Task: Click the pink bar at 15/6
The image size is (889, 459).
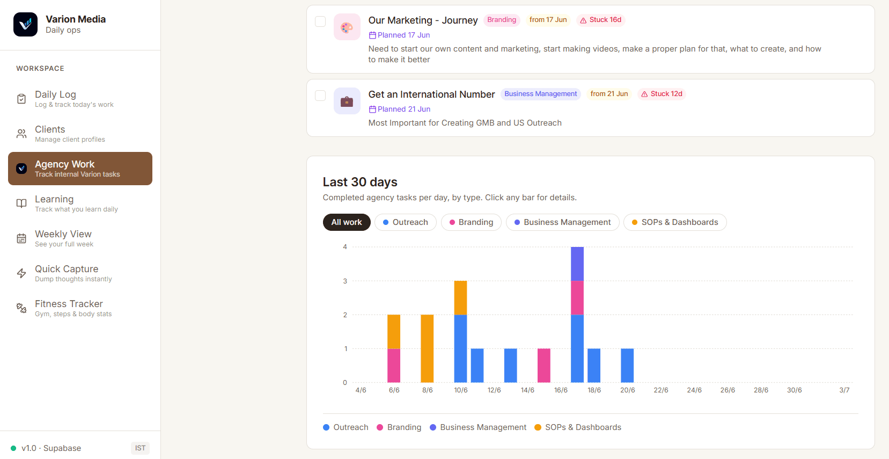Action: tap(544, 366)
